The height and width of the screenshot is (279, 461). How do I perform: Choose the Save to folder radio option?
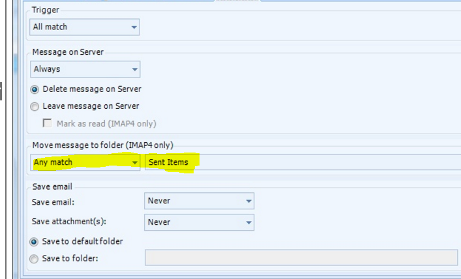[35, 259]
